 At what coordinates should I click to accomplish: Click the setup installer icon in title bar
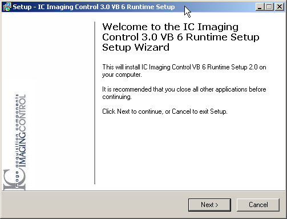pos(7,7)
